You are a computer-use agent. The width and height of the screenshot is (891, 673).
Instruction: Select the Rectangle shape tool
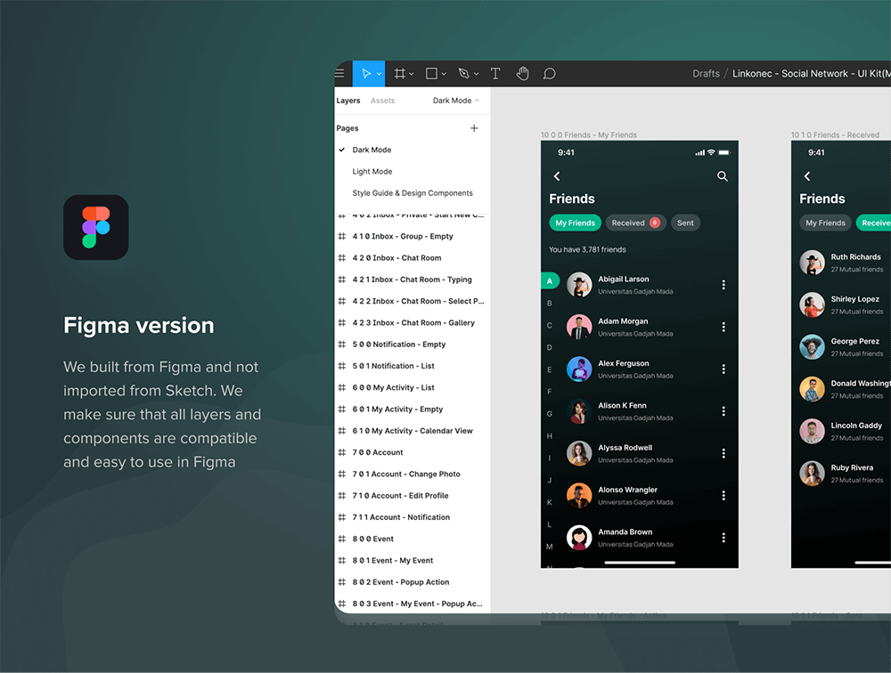click(431, 74)
